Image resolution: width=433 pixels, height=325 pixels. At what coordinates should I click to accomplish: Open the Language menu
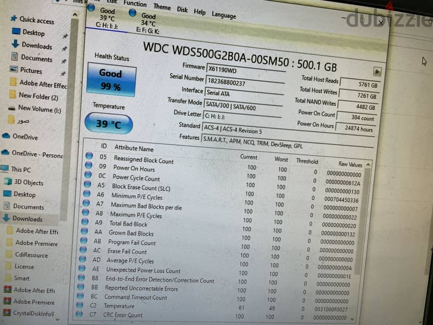224,15
